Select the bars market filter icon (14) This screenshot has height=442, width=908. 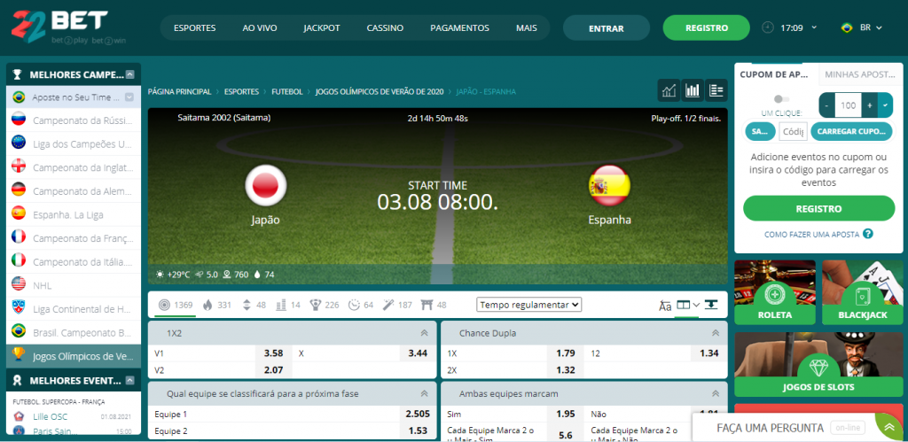pyautogui.click(x=281, y=305)
